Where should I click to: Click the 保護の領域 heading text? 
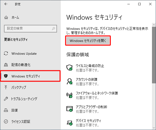pos(78,54)
